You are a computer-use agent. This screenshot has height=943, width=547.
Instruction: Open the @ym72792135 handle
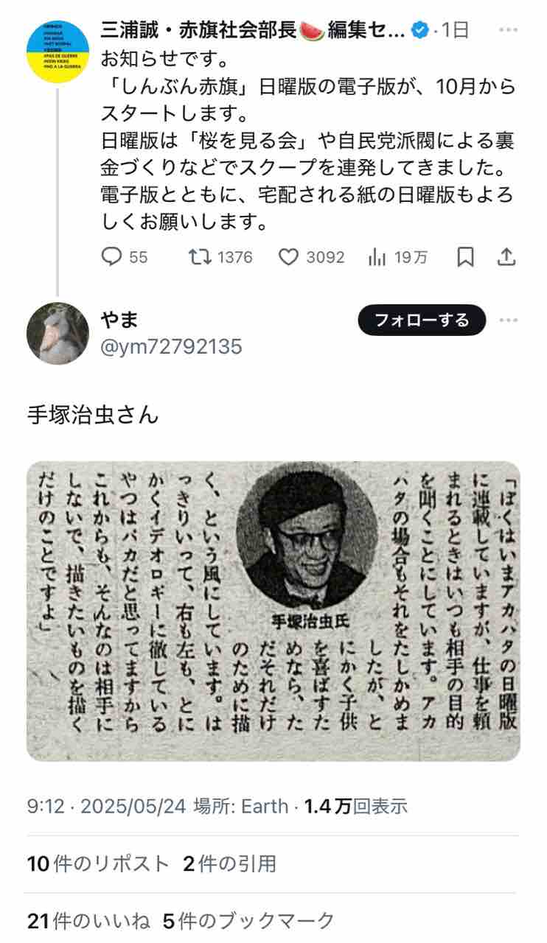click(171, 346)
